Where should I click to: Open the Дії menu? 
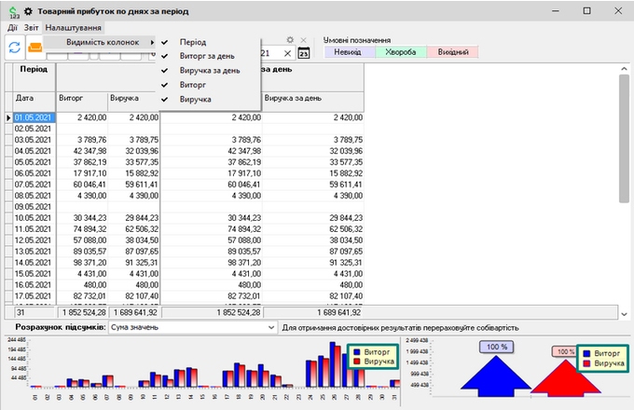[x=11, y=28]
